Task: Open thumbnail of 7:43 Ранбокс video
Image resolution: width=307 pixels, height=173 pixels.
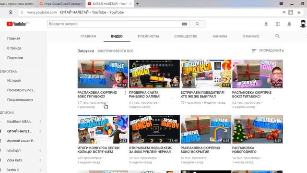Action: [154, 74]
